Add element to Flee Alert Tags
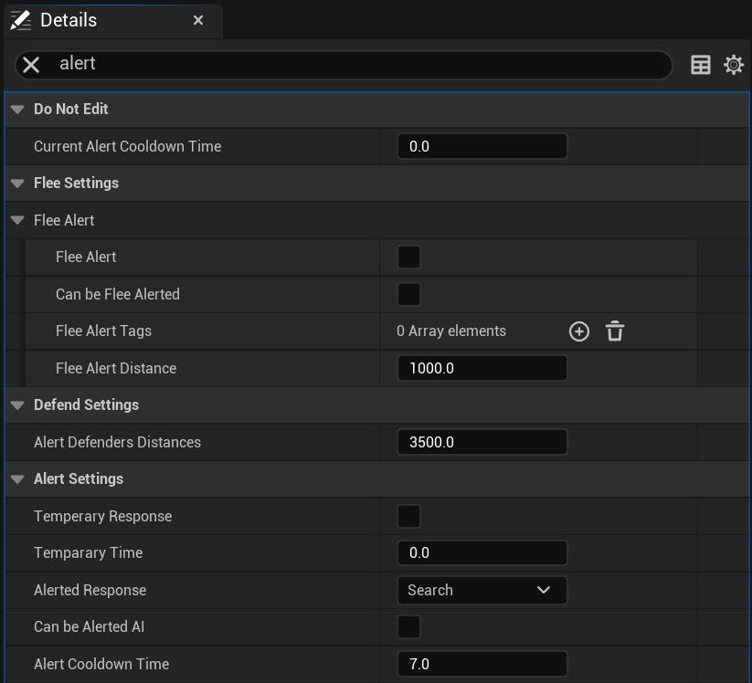This screenshot has height=683, width=752. pyautogui.click(x=578, y=331)
